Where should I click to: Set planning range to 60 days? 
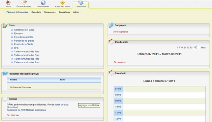pyautogui.click(x=191, y=48)
